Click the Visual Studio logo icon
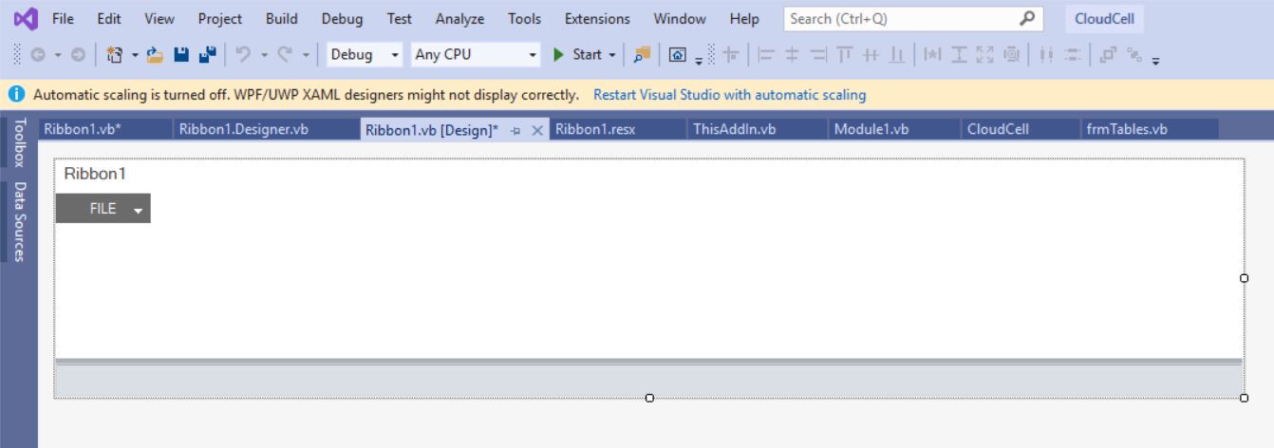 [26, 19]
